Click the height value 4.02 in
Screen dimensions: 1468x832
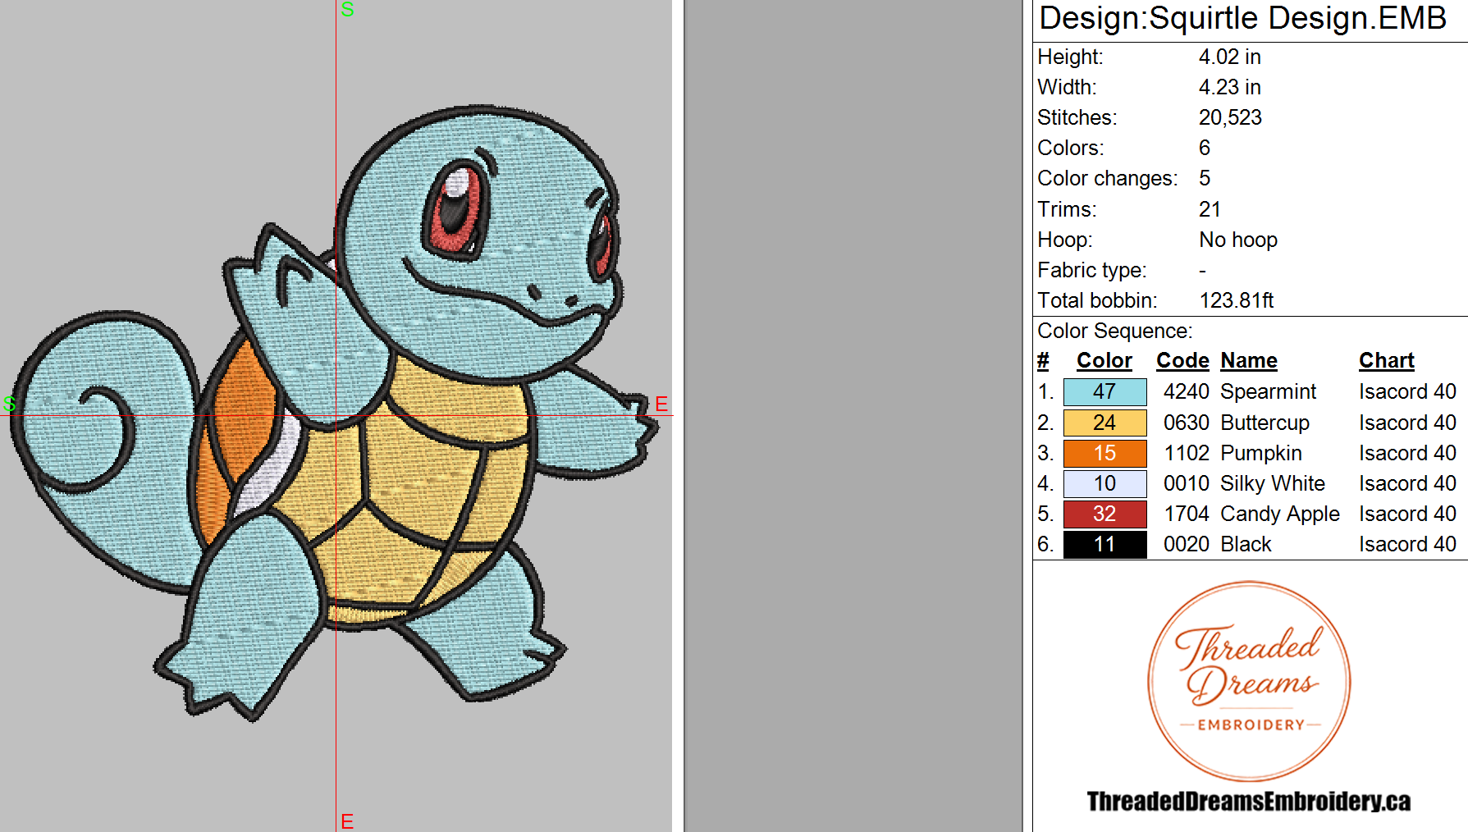[1229, 57]
